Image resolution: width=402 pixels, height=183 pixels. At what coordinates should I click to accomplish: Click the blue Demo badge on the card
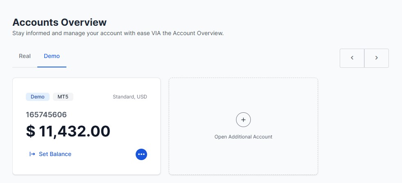coord(38,97)
